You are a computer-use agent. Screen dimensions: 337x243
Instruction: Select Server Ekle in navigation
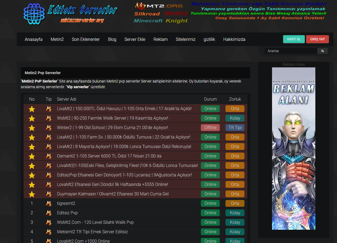pyautogui.click(x=135, y=39)
